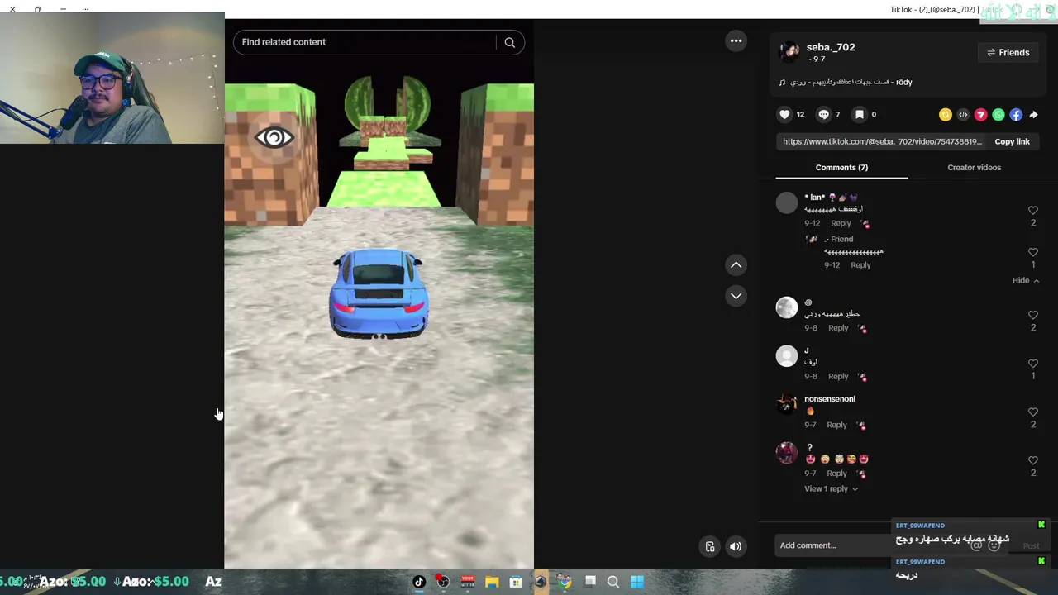The image size is (1058, 595).
Task: Go to previous video with up arrow
Action: click(736, 264)
